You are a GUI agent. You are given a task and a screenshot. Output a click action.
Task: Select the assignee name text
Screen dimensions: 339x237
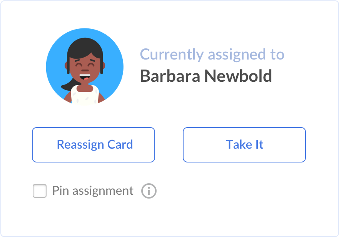point(206,76)
